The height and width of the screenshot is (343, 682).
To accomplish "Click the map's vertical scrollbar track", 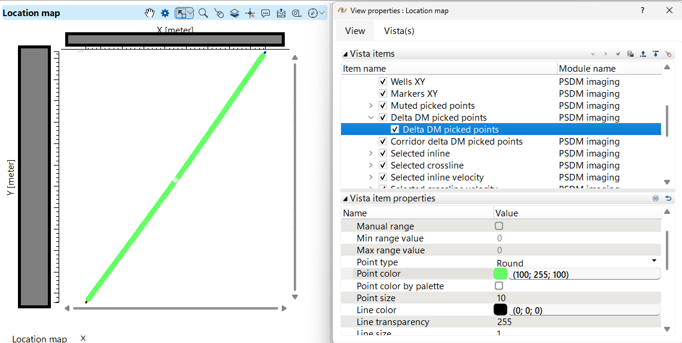I will pos(295,177).
